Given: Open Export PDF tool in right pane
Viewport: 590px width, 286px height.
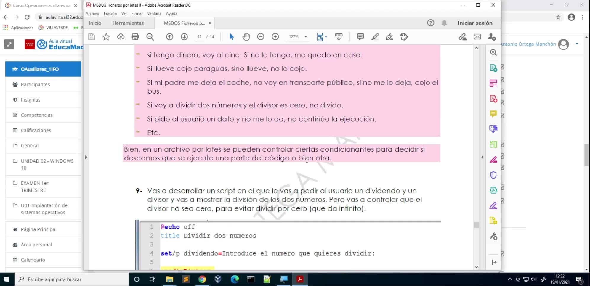Looking at the screenshot, I should point(493,68).
